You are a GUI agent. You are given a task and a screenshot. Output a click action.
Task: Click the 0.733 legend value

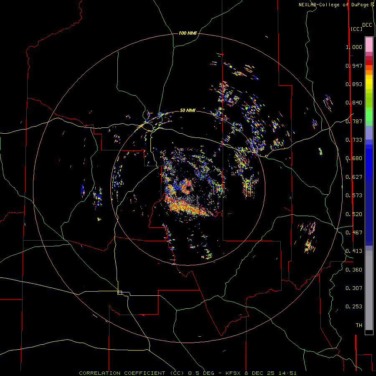[x=354, y=140]
